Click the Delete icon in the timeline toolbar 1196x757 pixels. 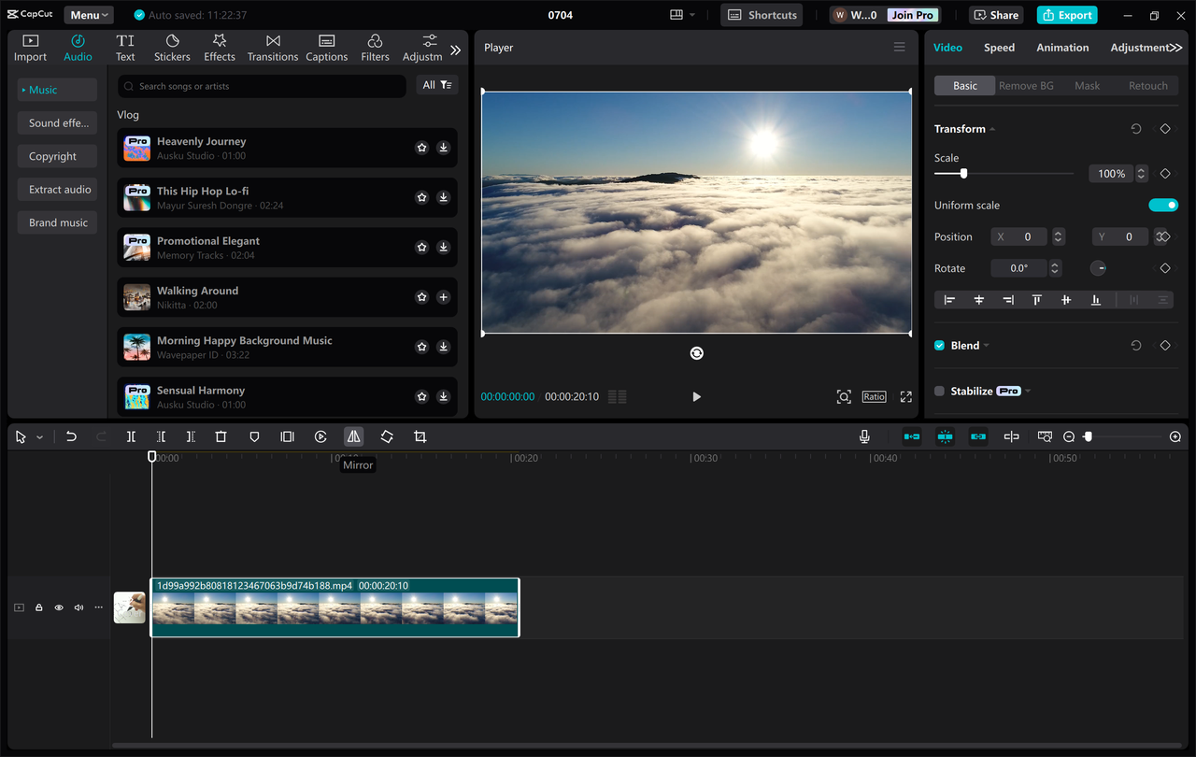(221, 436)
